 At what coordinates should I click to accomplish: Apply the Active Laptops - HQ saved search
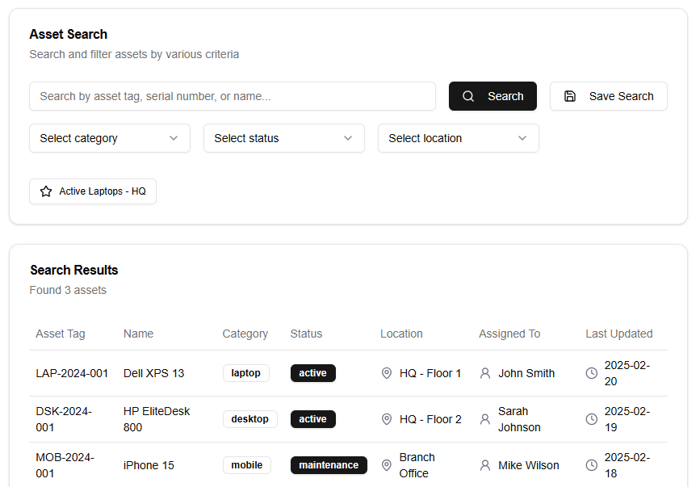click(93, 191)
